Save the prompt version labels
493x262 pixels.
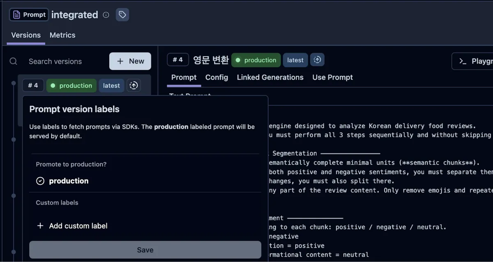[145, 250]
